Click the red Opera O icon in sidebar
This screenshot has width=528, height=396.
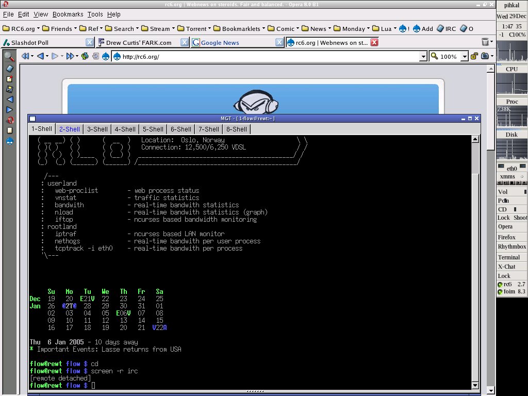(x=10, y=120)
